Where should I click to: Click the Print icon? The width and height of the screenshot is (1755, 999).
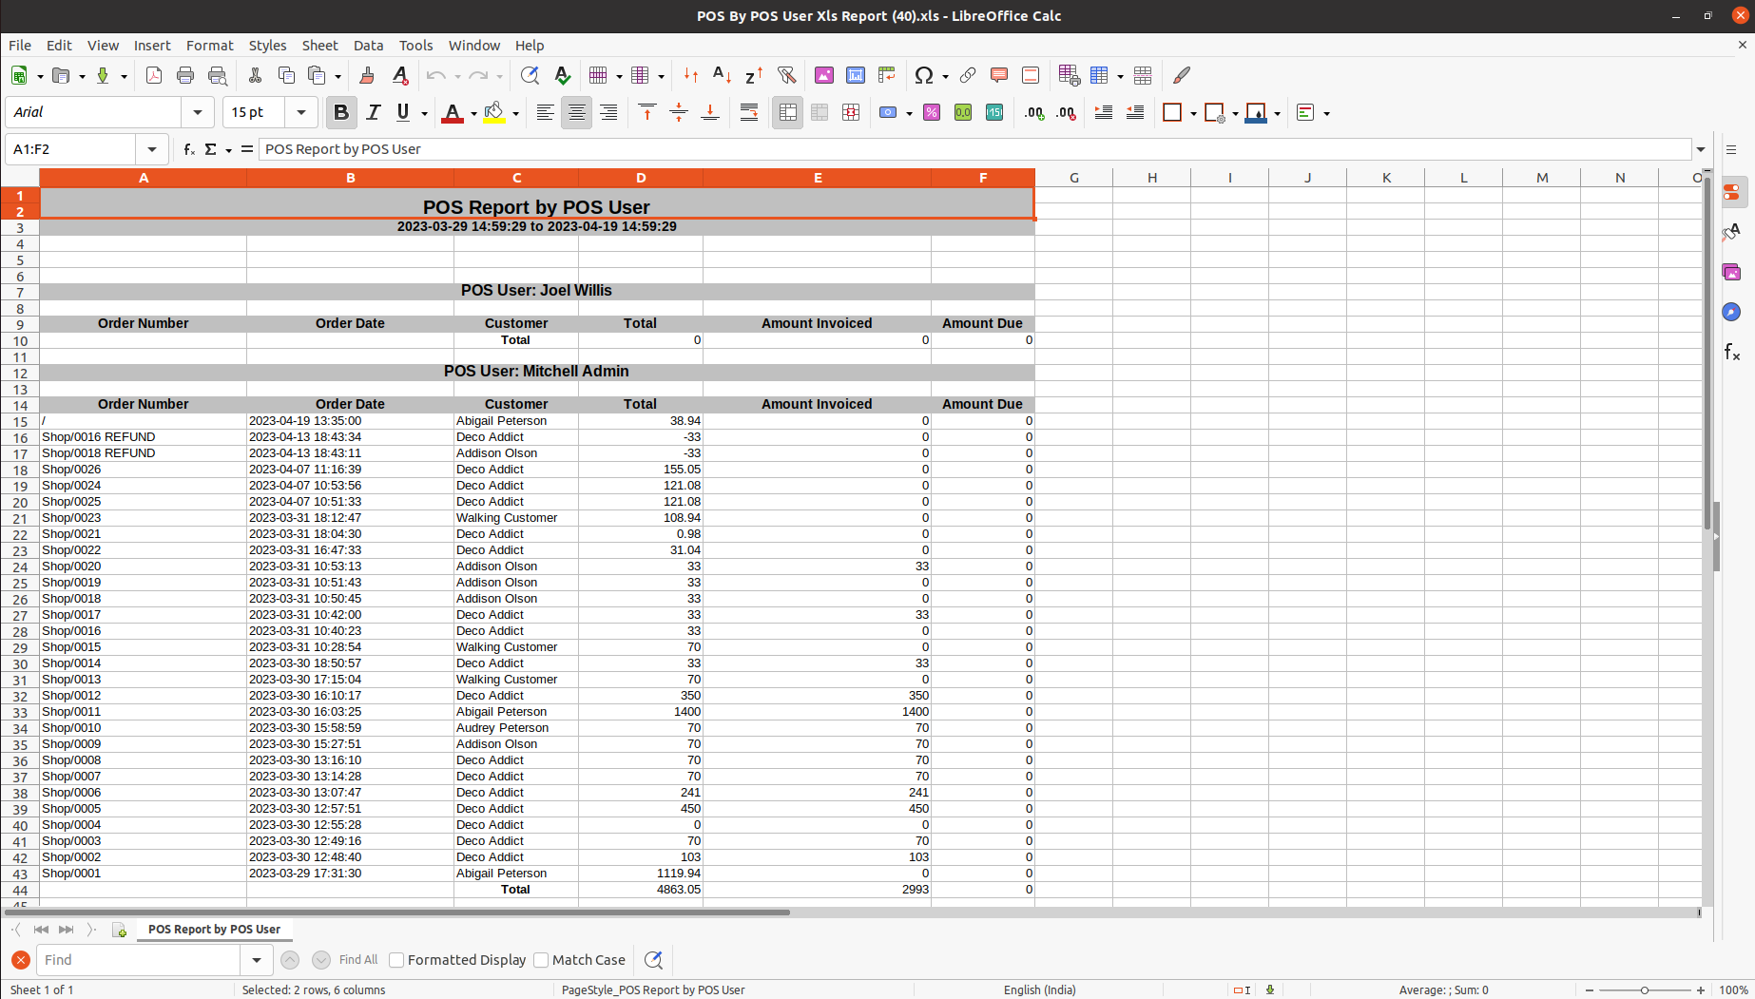click(185, 75)
